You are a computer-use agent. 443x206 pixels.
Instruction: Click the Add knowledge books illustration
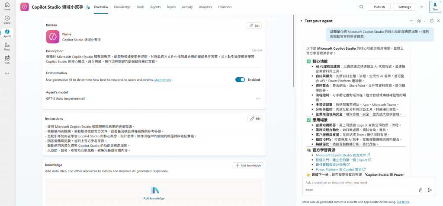point(154,190)
